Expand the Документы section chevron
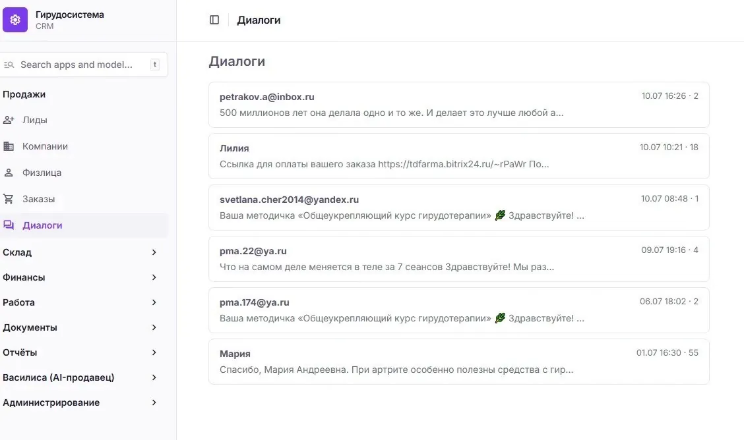This screenshot has height=440, width=744. click(x=154, y=328)
